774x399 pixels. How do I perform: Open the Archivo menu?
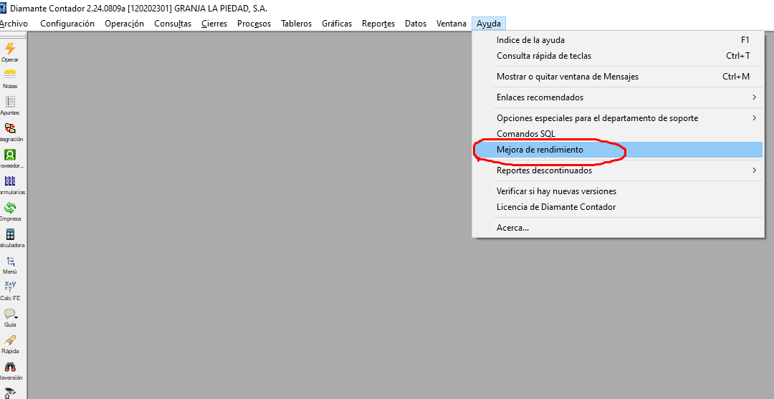tap(14, 23)
